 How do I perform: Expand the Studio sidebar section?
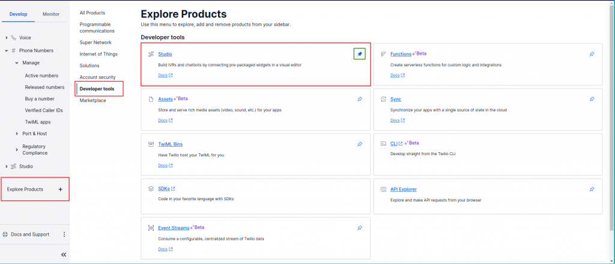pos(6,167)
